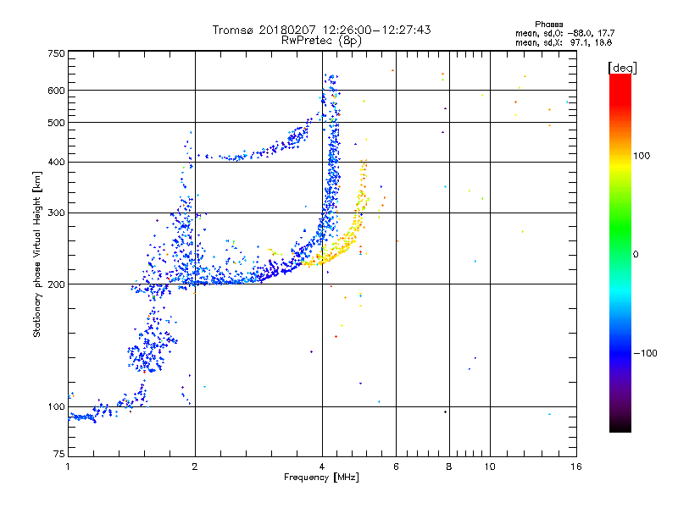Click the '200' y-axis tick label
Viewport: 678px width, 508px height.
click(x=56, y=284)
